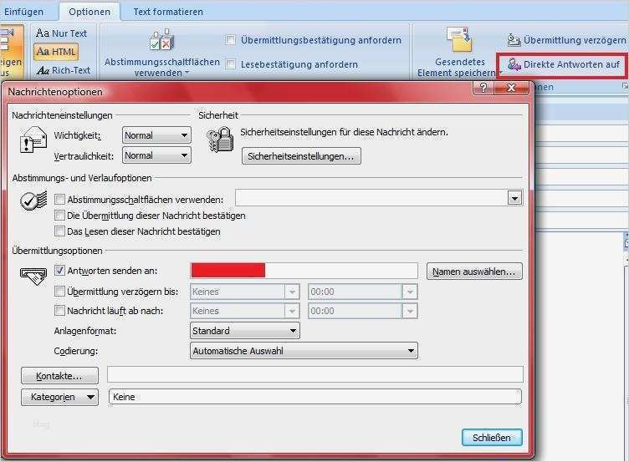Viewport: 629px width, 462px height.
Task: Check Die Übermittlung dieser Nachricht bestätigen
Action: click(x=59, y=216)
